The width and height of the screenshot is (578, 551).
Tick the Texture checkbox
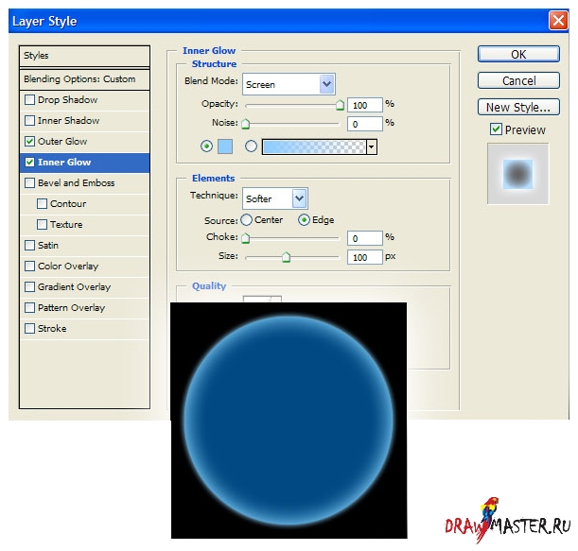click(42, 224)
